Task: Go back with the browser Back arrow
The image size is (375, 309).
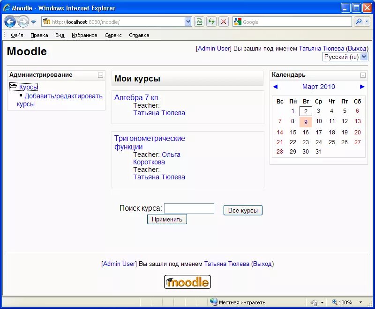Action: [10, 22]
